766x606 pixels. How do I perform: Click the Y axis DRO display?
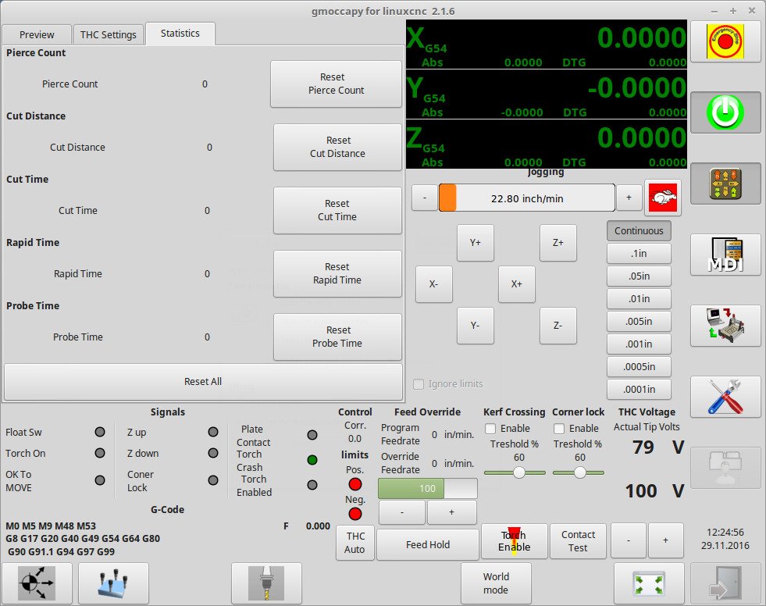(547, 94)
